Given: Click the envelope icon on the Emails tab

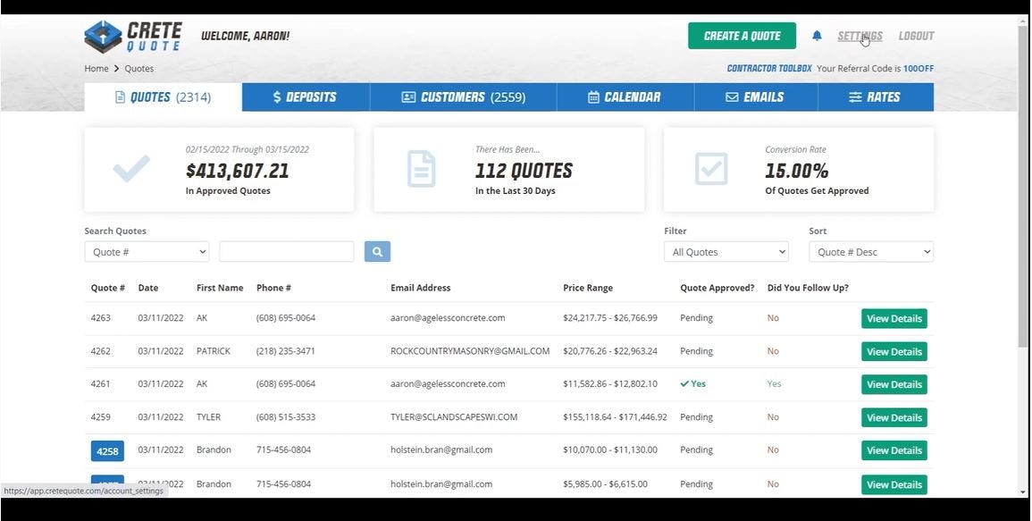Looking at the screenshot, I should (x=733, y=97).
